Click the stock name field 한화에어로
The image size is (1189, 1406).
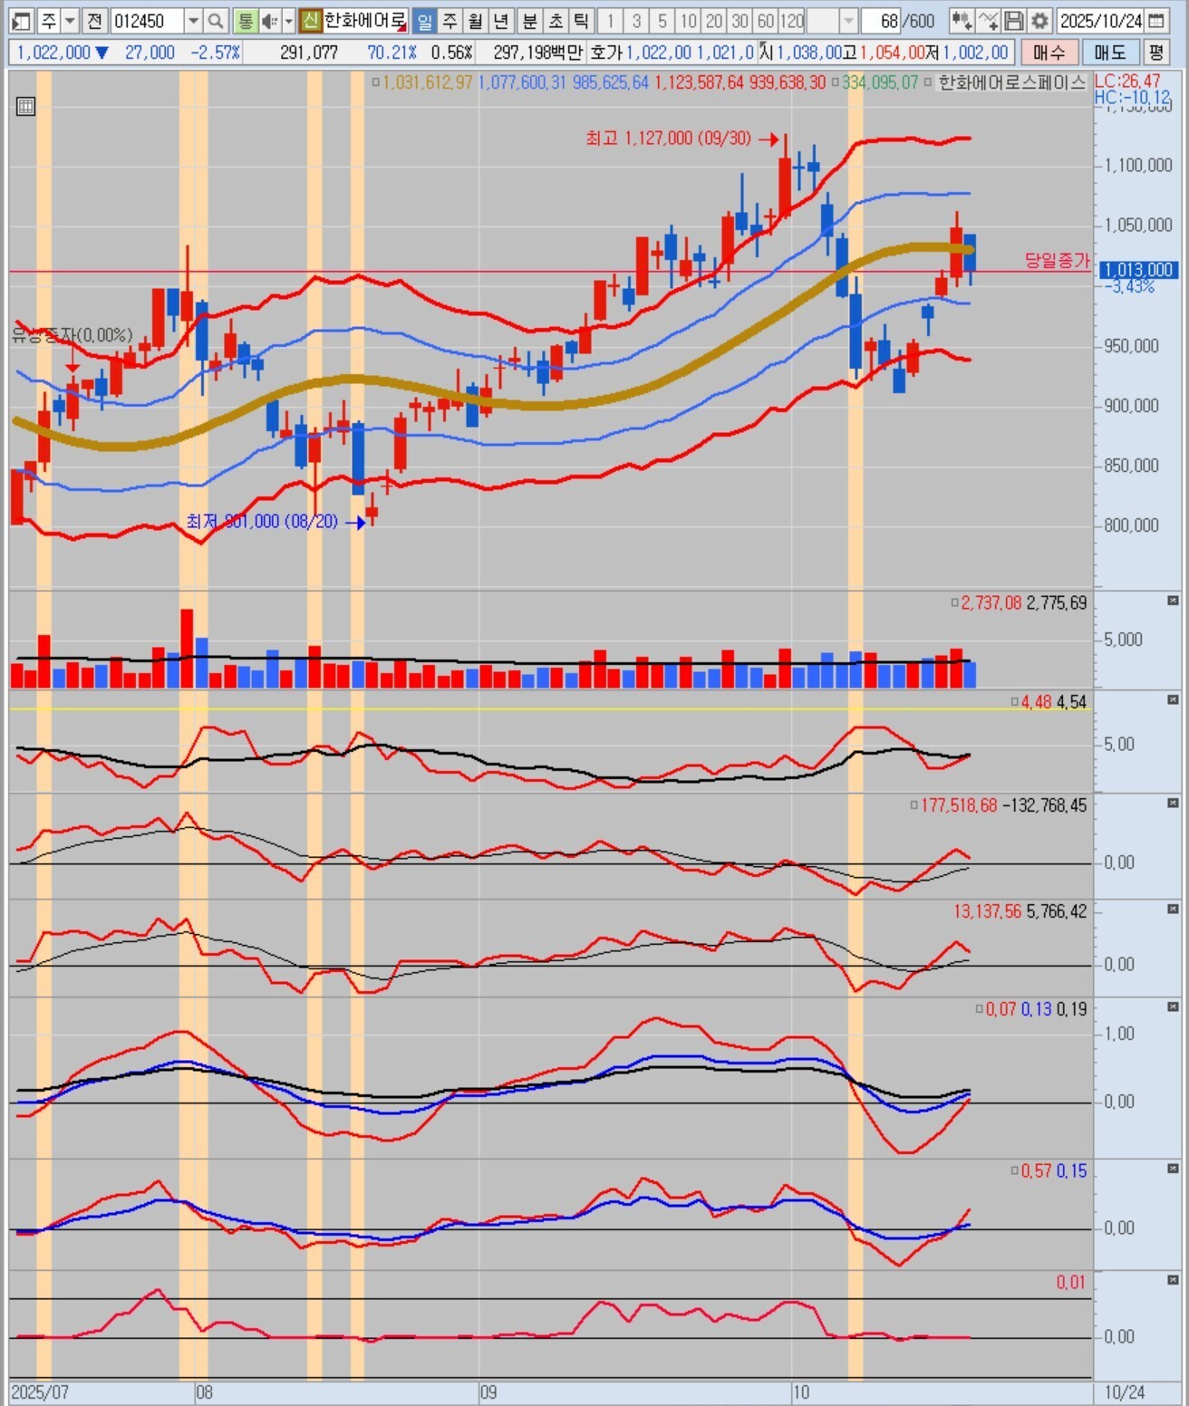(x=364, y=21)
